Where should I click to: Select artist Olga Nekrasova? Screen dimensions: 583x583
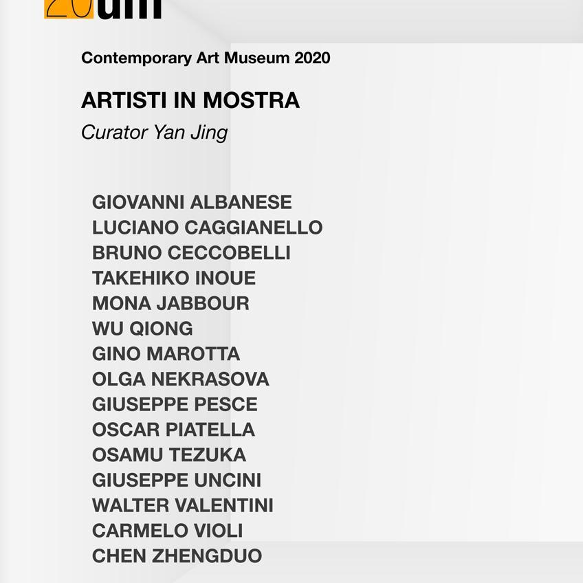(180, 379)
